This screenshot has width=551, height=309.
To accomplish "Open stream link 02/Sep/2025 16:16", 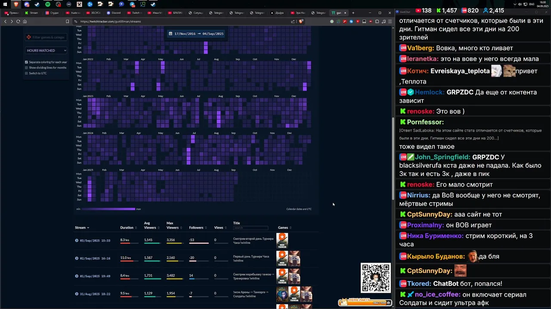I will pos(95,258).
